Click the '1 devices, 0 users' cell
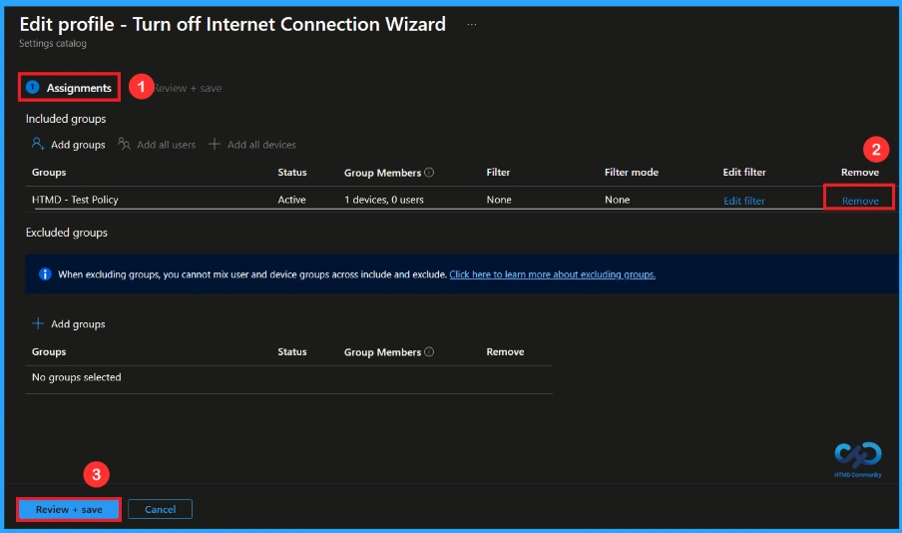The image size is (902, 533). coord(384,200)
